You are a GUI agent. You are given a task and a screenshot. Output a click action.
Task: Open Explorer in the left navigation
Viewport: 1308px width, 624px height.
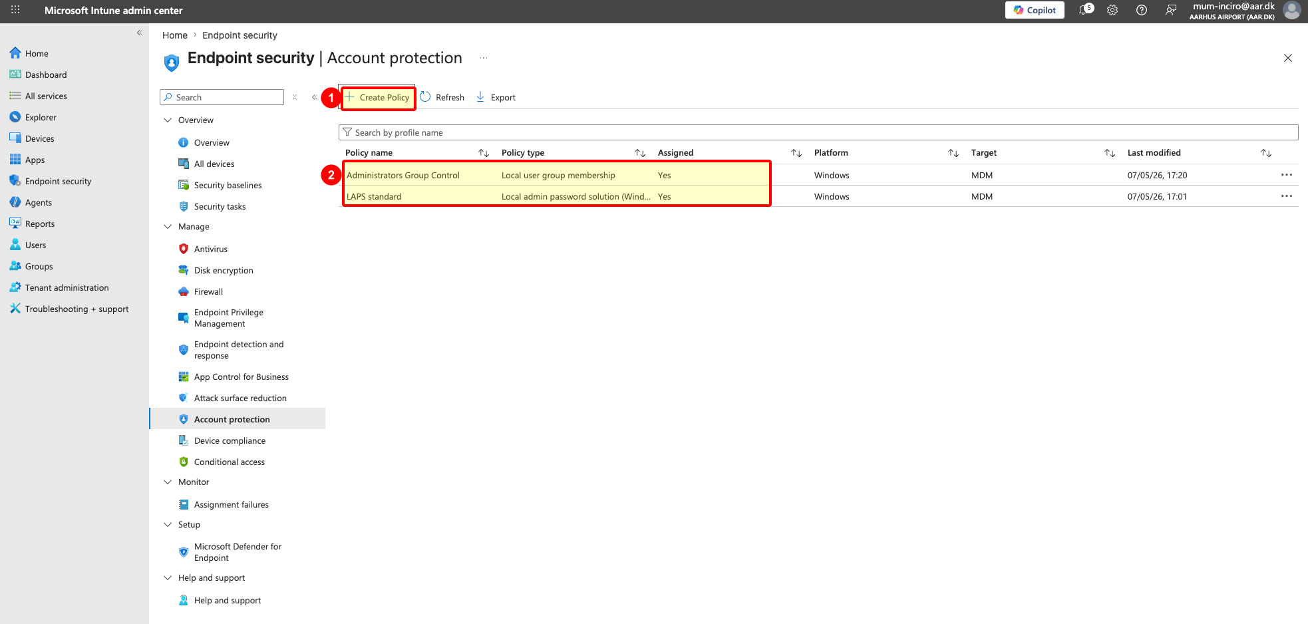tap(41, 117)
